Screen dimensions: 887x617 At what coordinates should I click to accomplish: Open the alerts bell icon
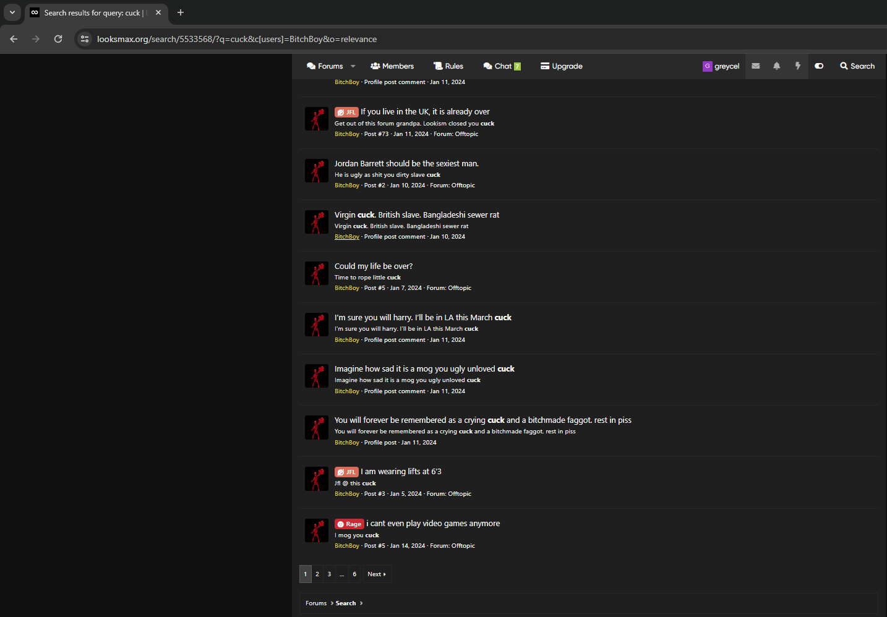(776, 66)
